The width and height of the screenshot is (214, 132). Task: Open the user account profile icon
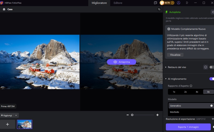178,3
